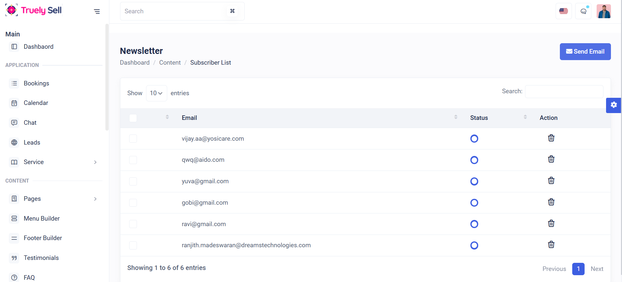Open the chat notifications icon
This screenshot has width=622, height=282.
[583, 11]
